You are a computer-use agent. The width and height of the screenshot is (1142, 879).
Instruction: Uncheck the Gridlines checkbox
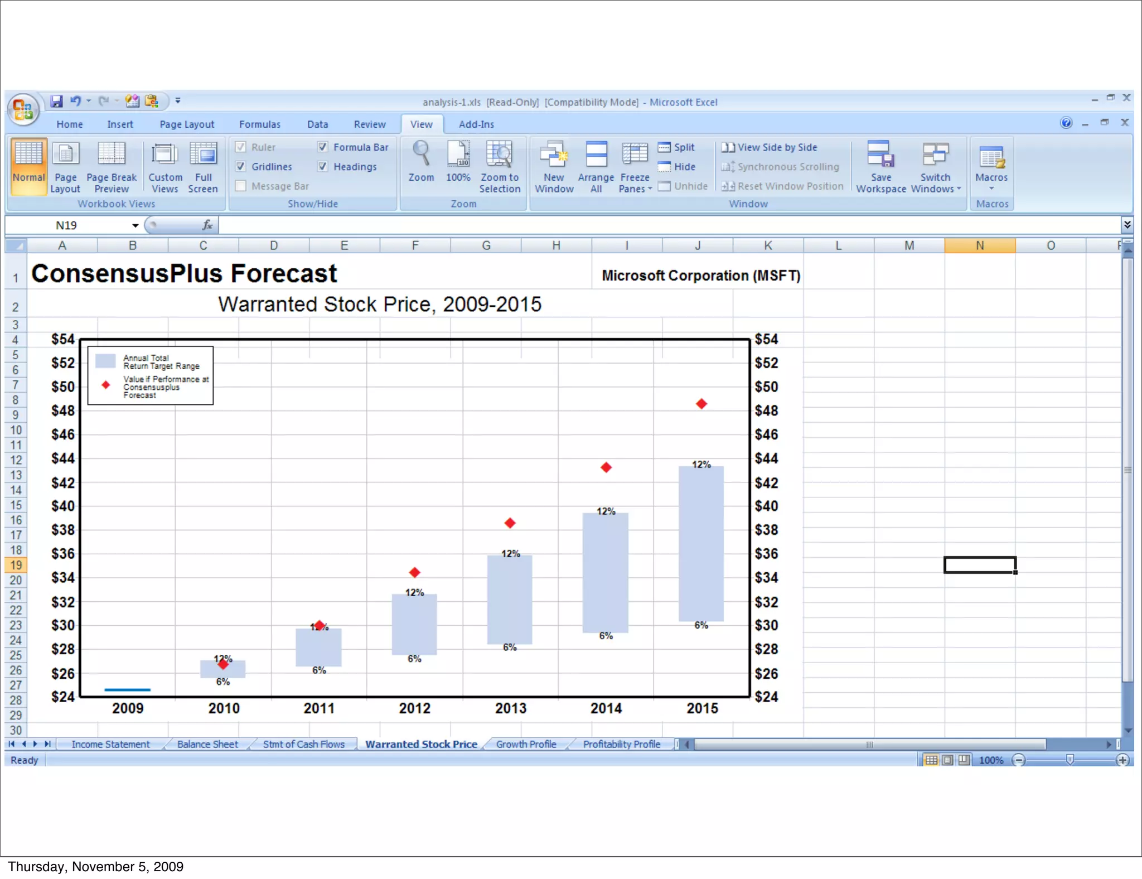pos(241,166)
